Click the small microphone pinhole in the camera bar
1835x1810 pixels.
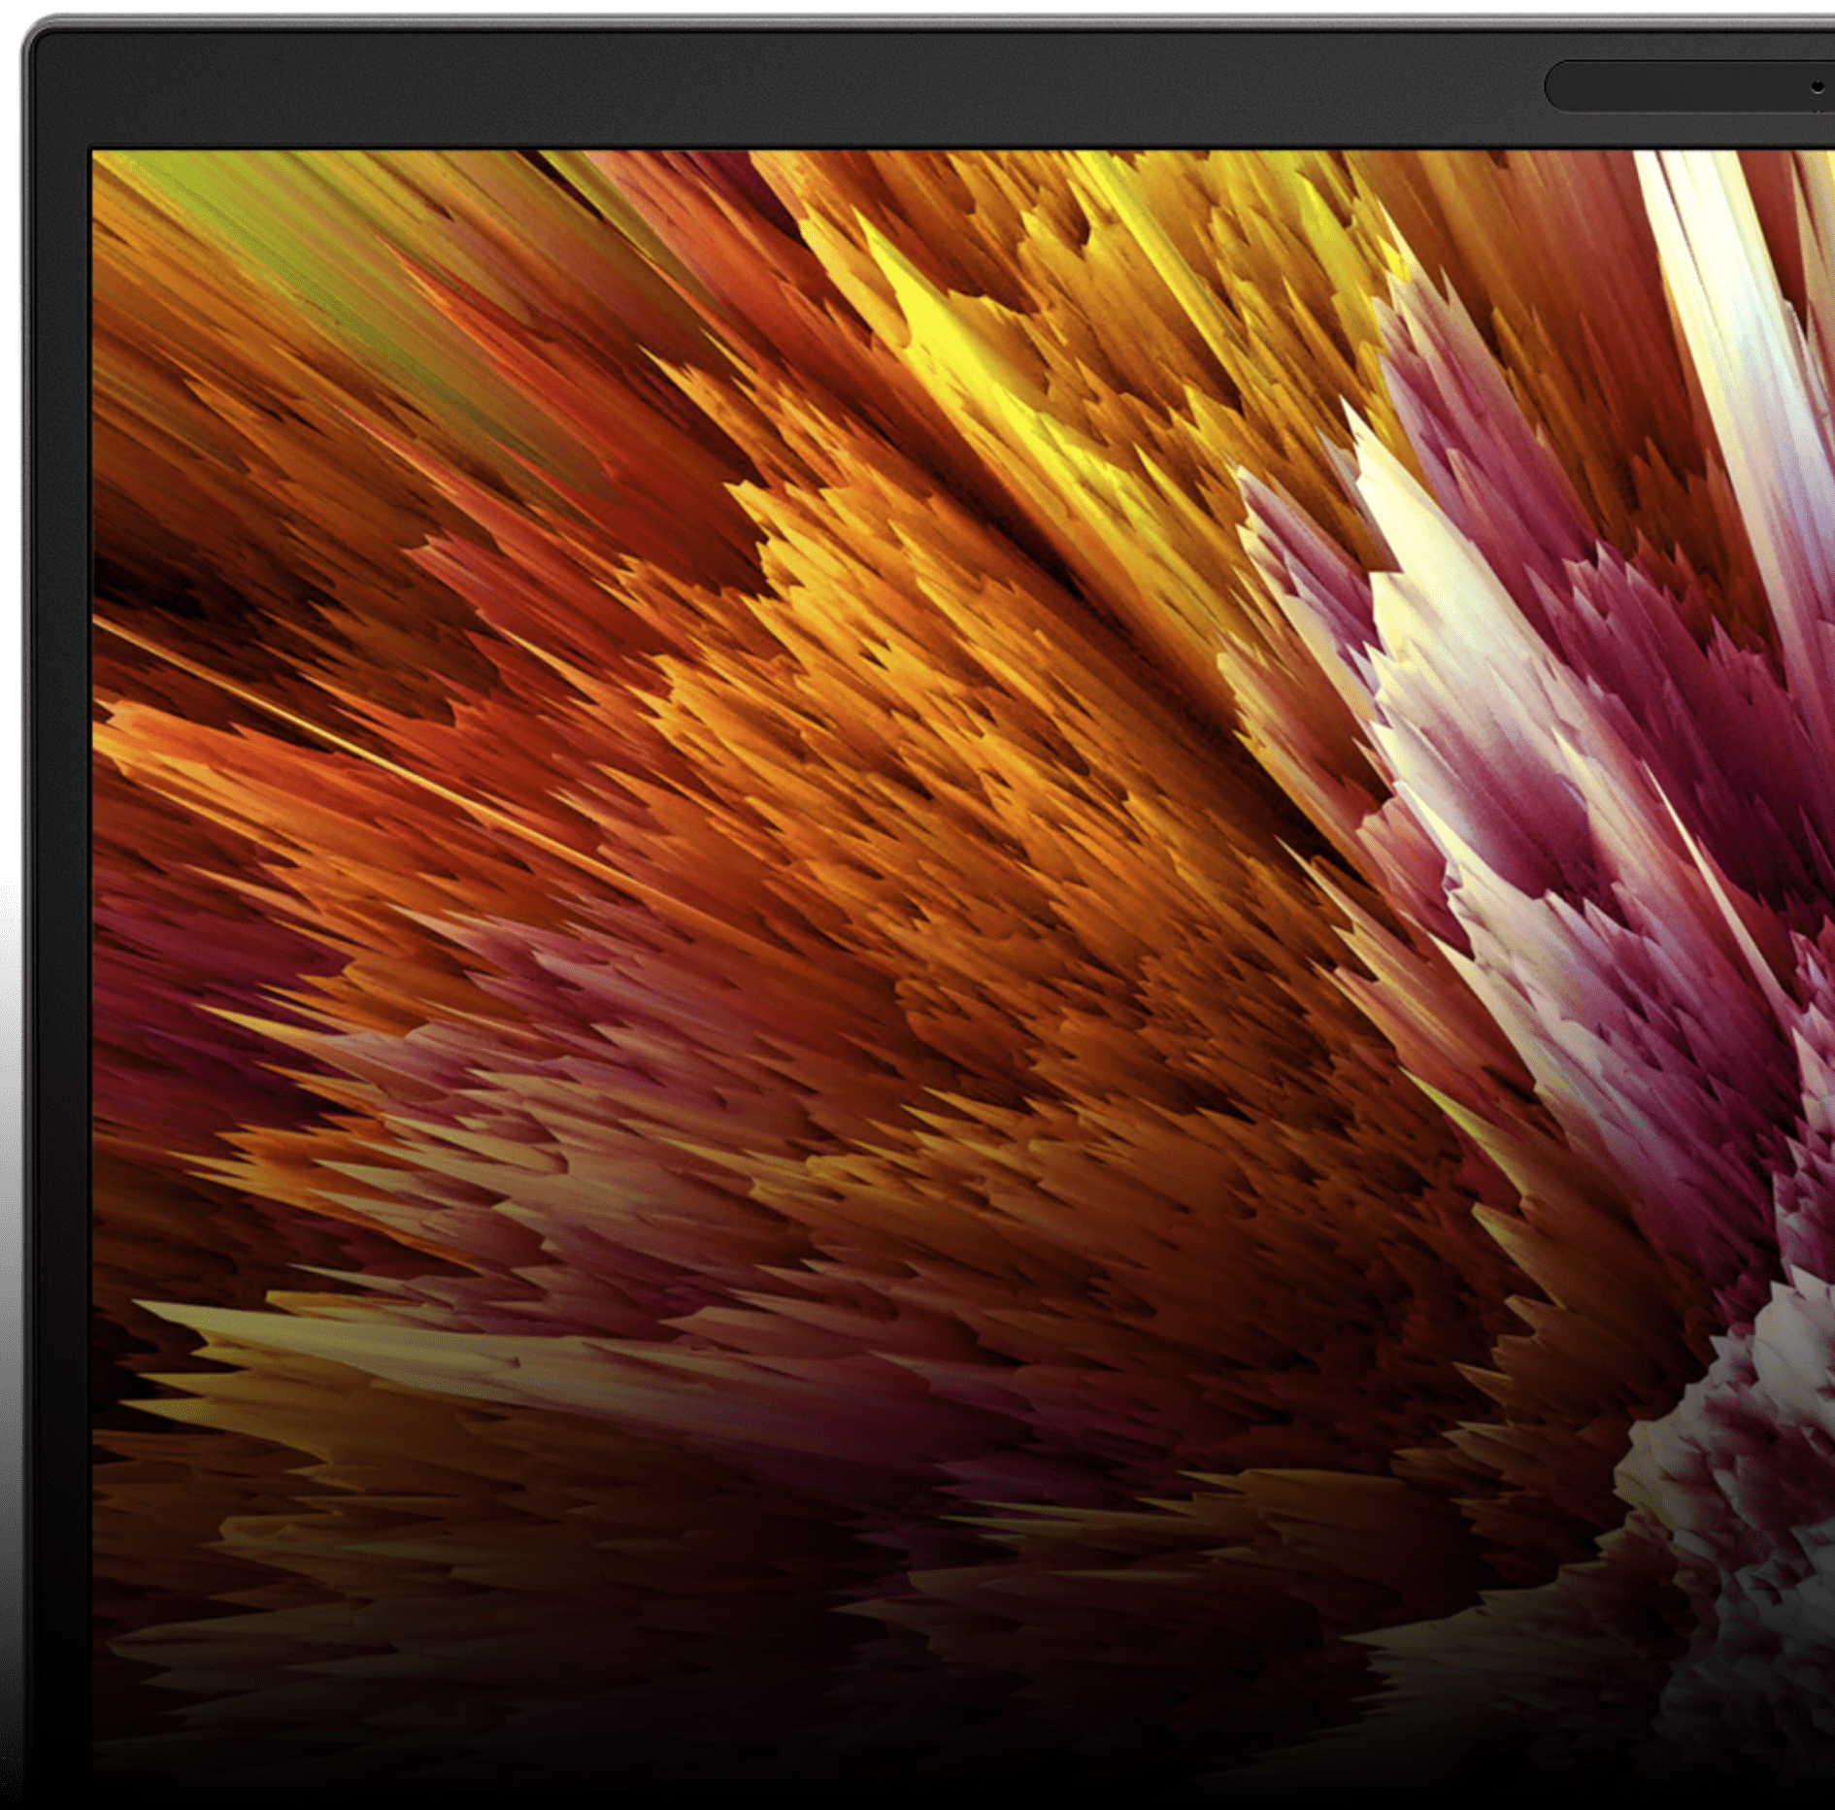tap(1818, 86)
